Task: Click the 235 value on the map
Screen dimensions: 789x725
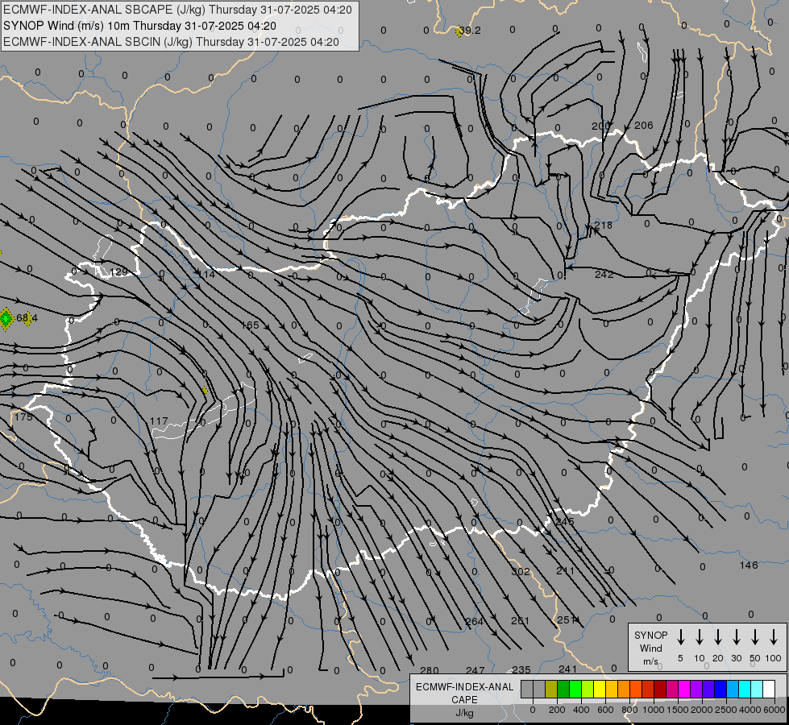Action: (x=521, y=669)
